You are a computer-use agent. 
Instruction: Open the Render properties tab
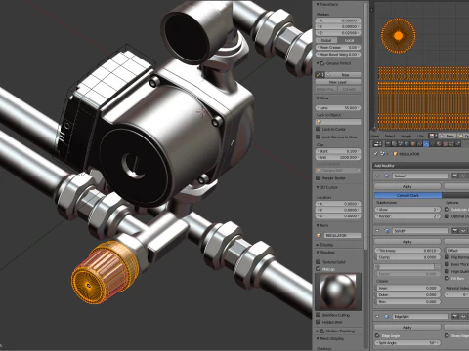pos(388,144)
